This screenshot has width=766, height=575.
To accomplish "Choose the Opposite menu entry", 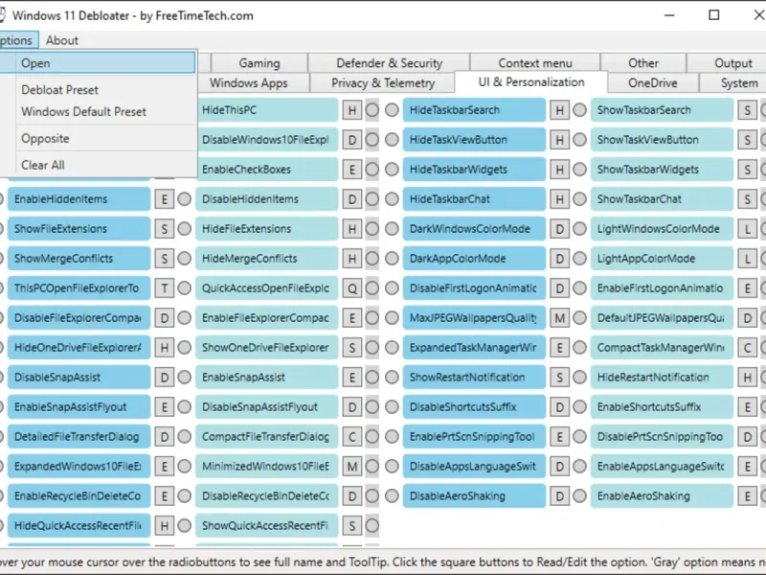I will coord(98,138).
